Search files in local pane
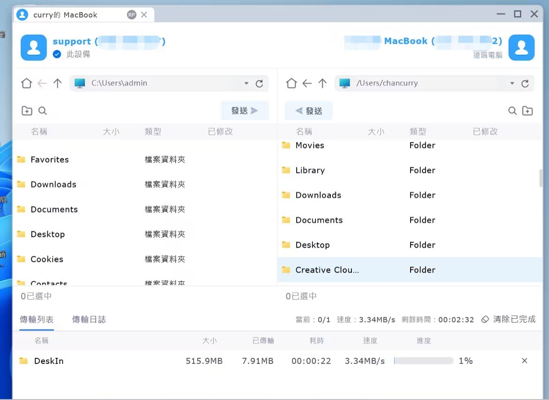Viewport: 549px width, 400px height. pos(43,111)
